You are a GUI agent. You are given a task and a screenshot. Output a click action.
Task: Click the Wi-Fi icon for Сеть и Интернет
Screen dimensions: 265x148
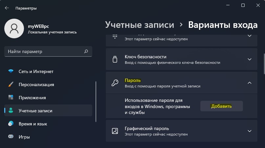coord(11,71)
